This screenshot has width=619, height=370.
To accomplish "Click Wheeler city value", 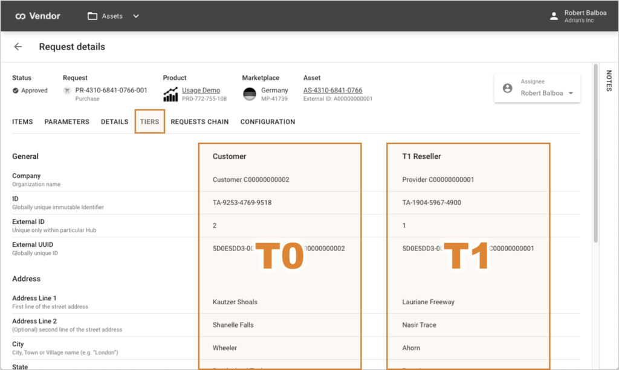I will 225,348.
